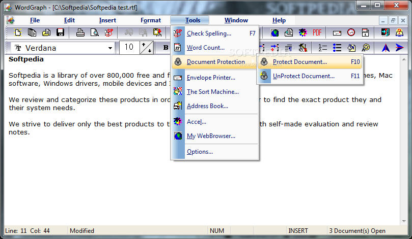Open the Edit menu
This screenshot has width=412, height=239.
pyautogui.click(x=69, y=20)
